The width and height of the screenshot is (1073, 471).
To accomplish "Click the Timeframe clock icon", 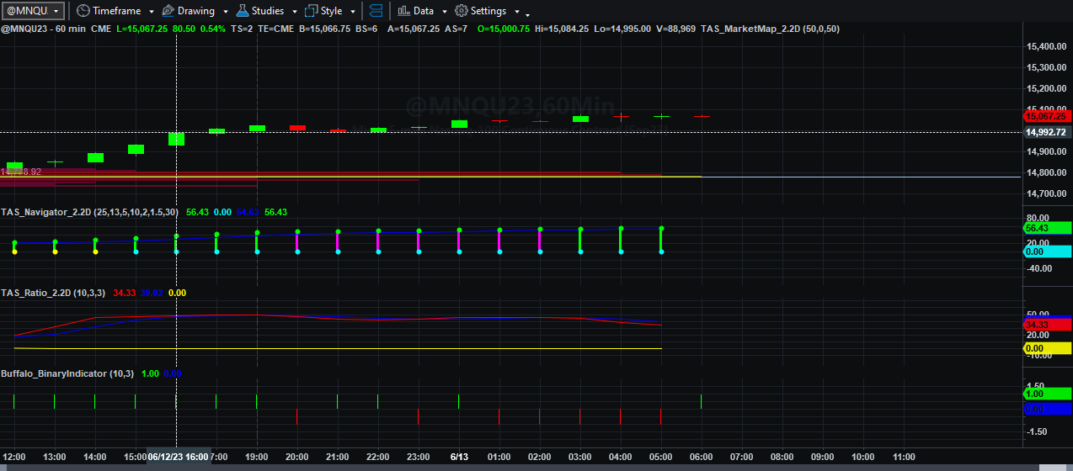I will pos(83,11).
